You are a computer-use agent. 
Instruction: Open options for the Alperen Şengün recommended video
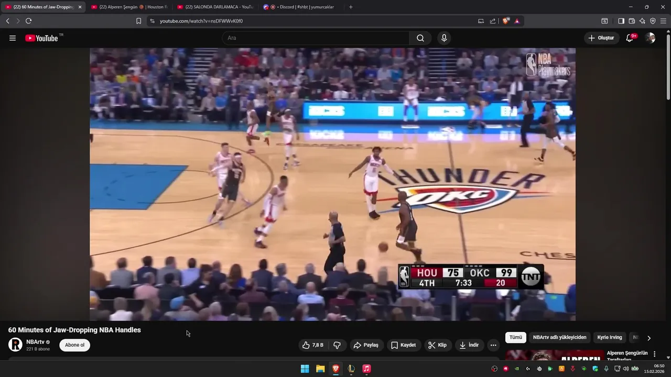(x=654, y=354)
